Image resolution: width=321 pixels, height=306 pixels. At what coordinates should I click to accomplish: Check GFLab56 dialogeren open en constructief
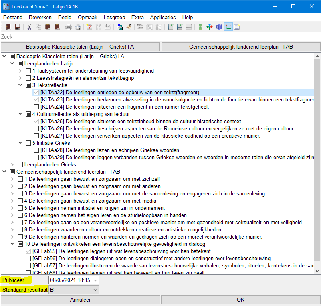click(28, 259)
